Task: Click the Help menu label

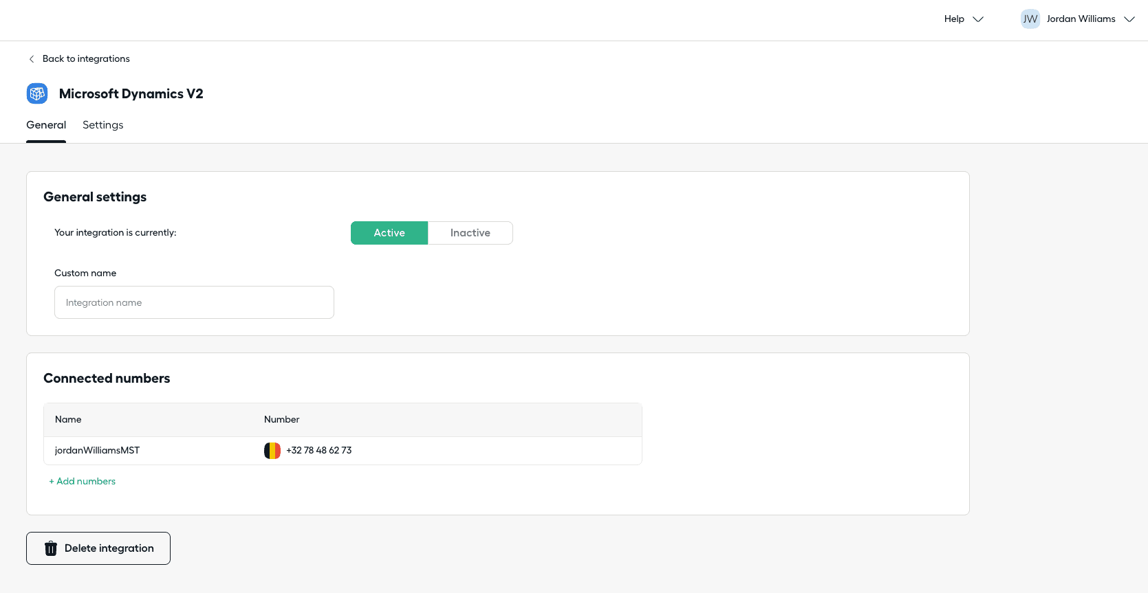Action: [953, 19]
